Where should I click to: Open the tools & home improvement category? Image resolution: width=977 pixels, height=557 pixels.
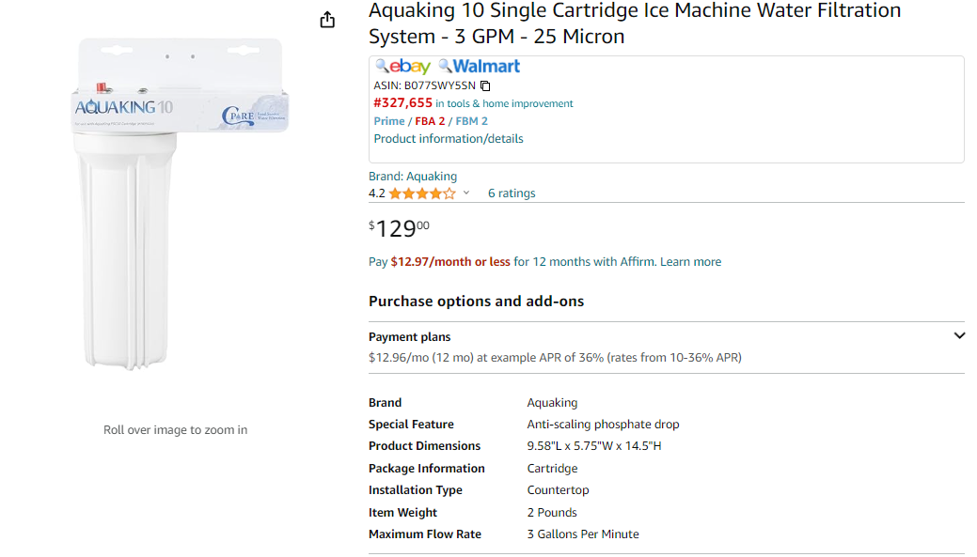click(503, 104)
